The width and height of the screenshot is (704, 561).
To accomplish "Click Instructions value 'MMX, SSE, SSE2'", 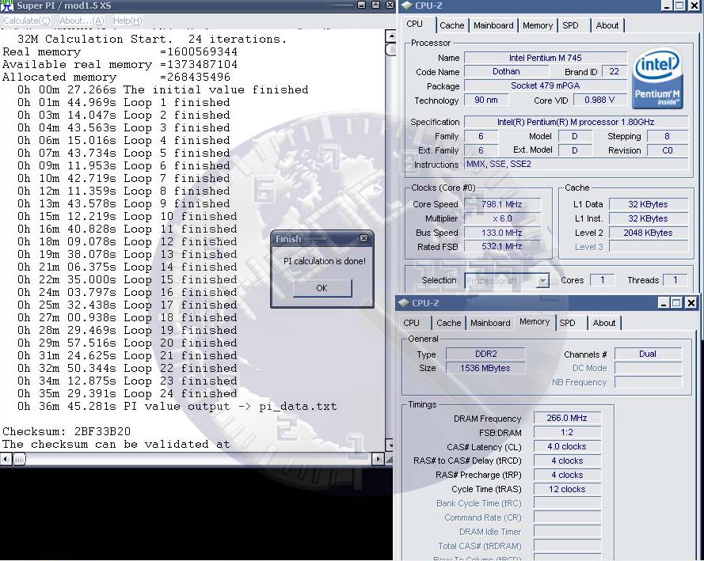I will pyautogui.click(x=576, y=164).
